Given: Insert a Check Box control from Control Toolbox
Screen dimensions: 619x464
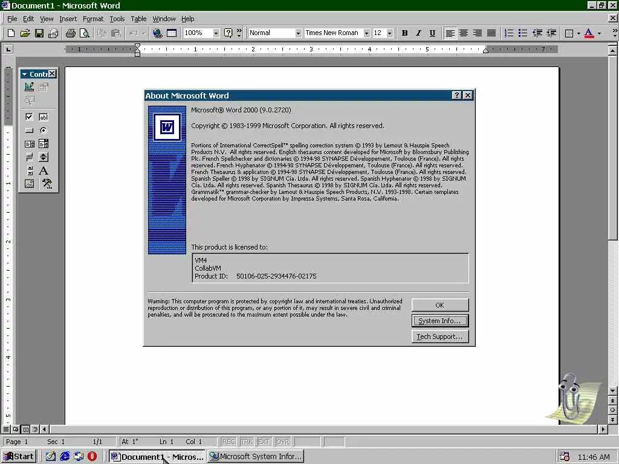Looking at the screenshot, I should pyautogui.click(x=29, y=117).
